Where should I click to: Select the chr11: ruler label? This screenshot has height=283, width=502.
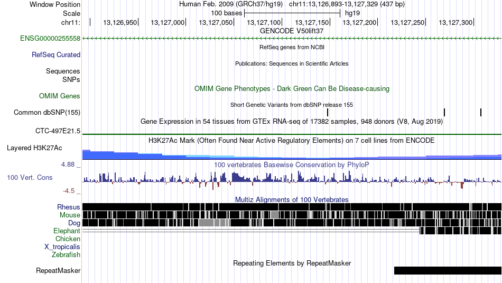coord(71,22)
